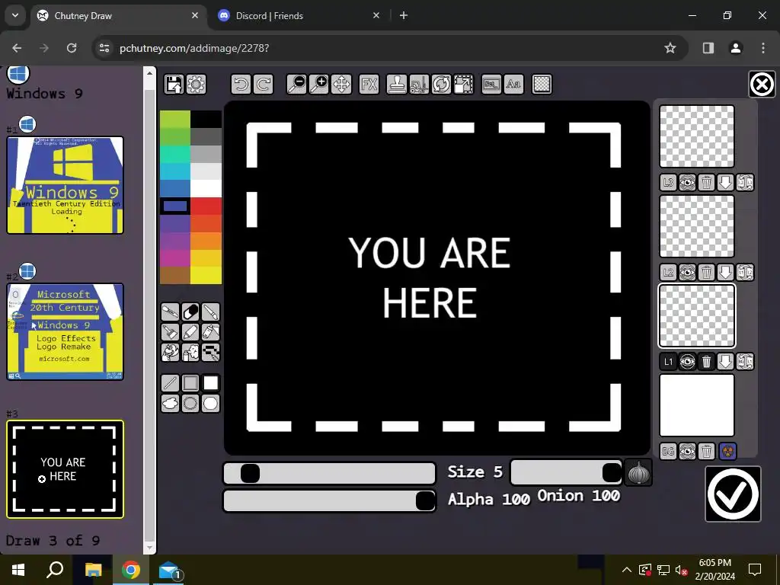Redo the drawing action
This screenshot has height=585, width=780.
[263, 84]
